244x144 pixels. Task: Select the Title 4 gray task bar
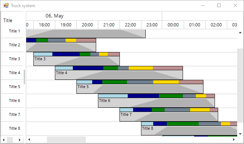pyautogui.click(x=119, y=75)
